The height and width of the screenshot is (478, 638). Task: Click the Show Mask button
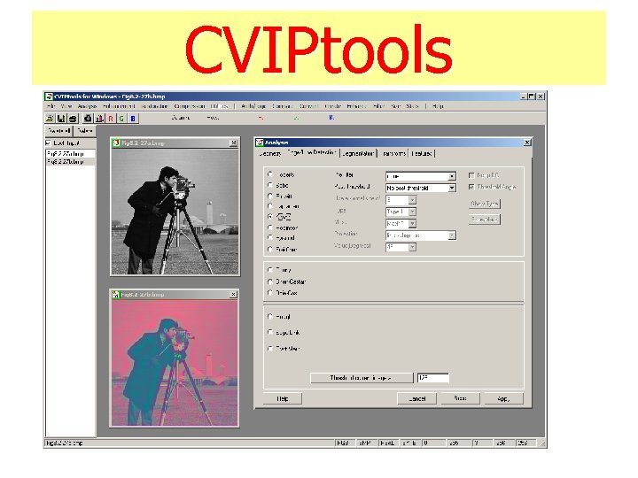pos(484,220)
